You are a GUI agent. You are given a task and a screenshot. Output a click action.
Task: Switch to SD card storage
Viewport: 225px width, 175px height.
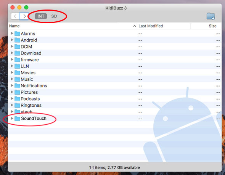pyautogui.click(x=54, y=16)
